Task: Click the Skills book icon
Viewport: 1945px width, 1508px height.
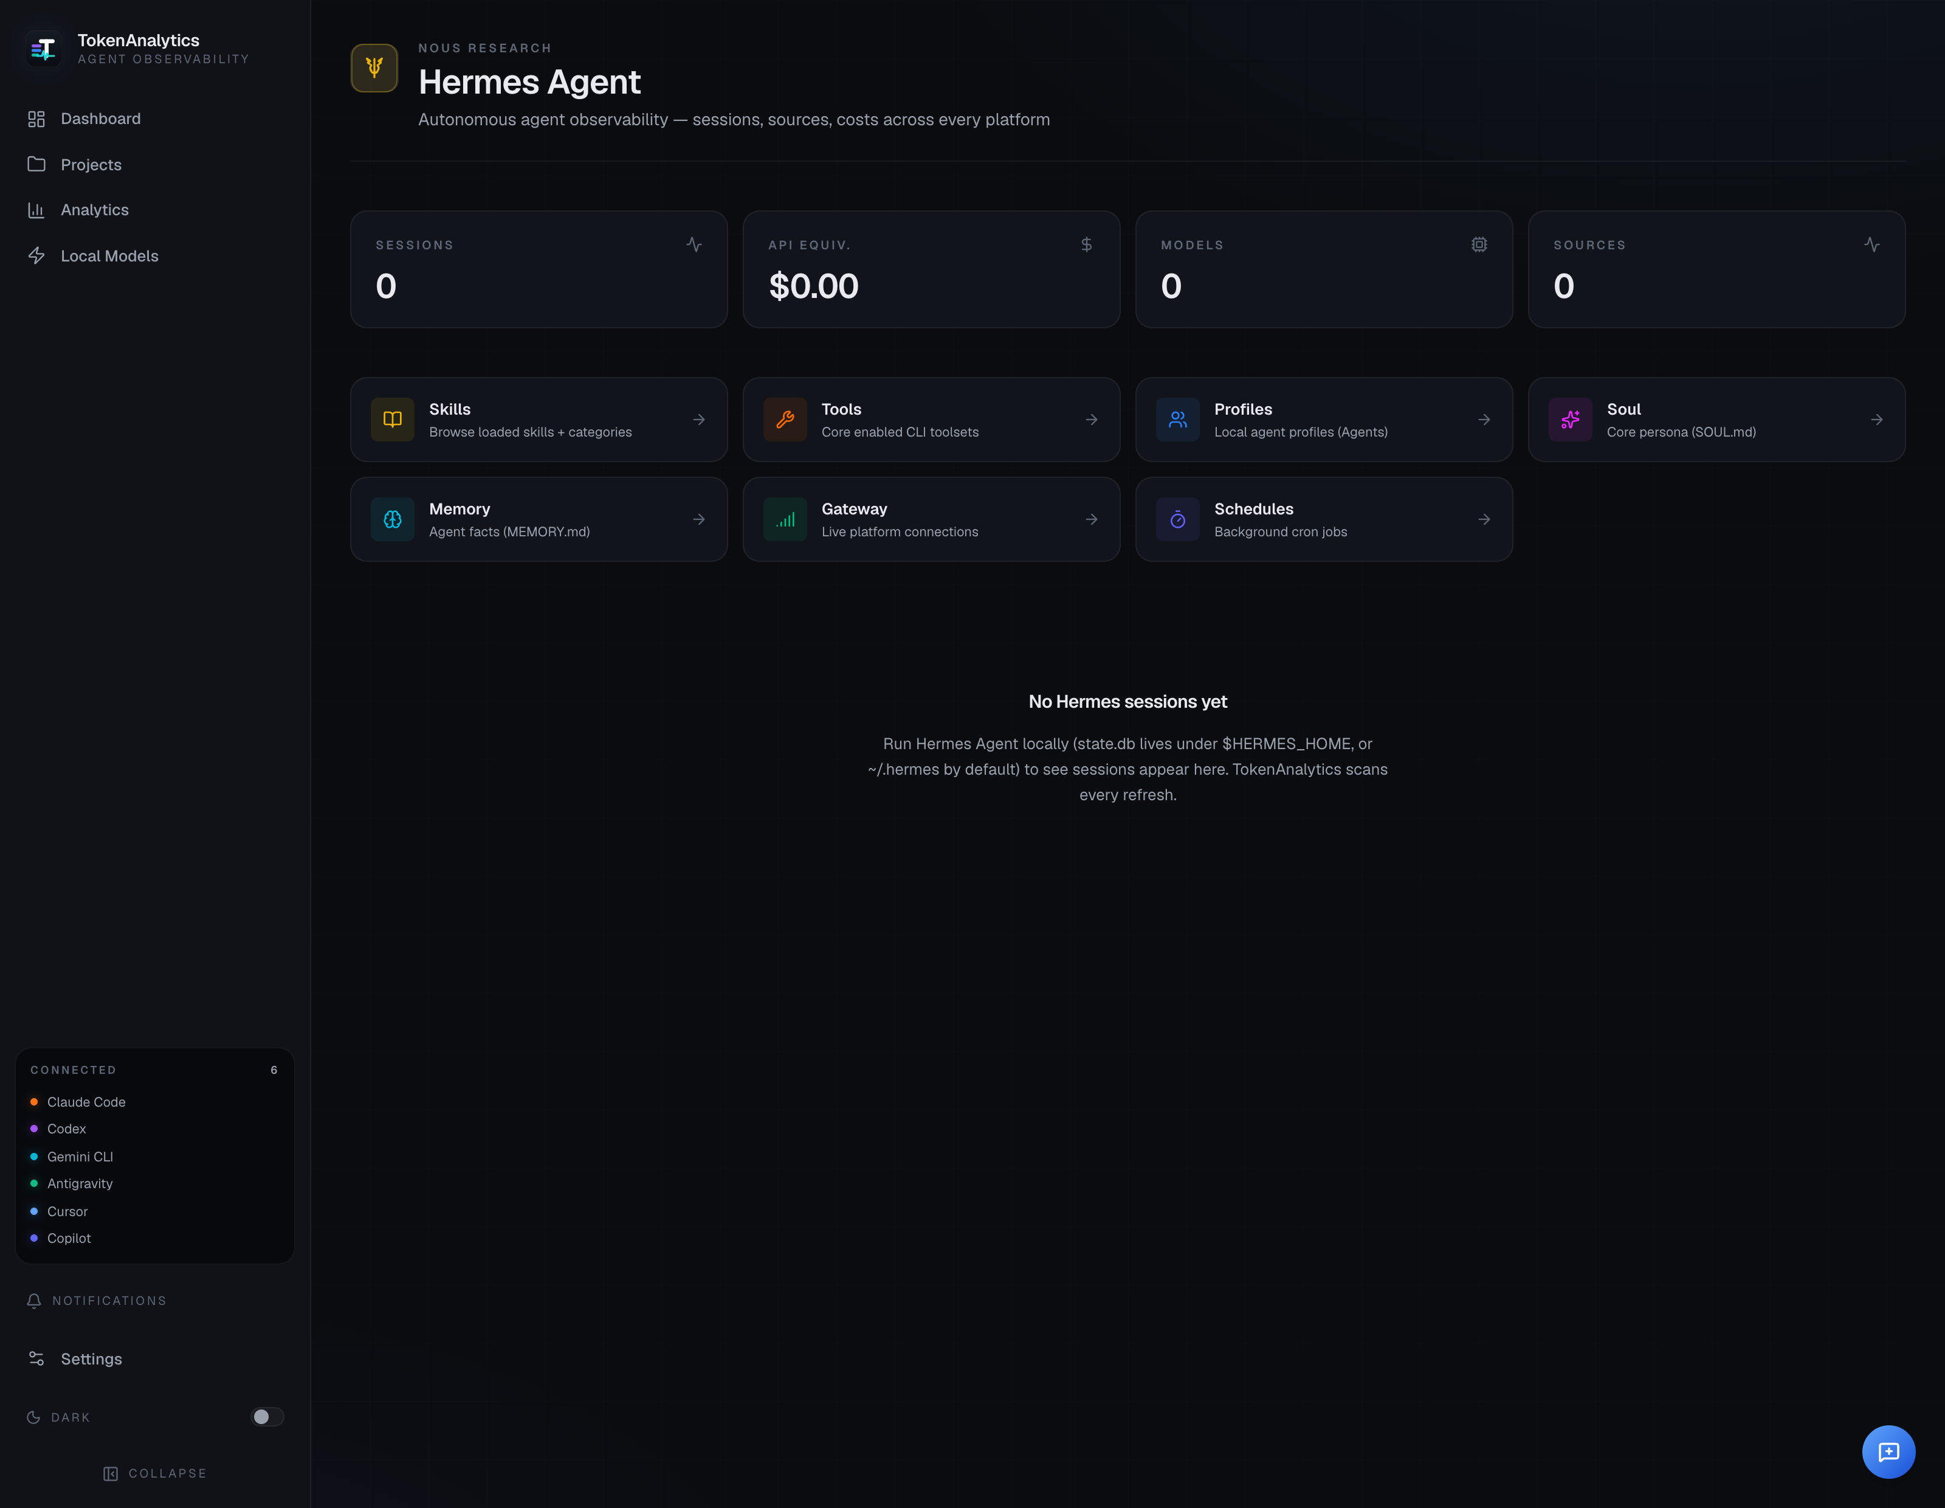Action: point(393,420)
